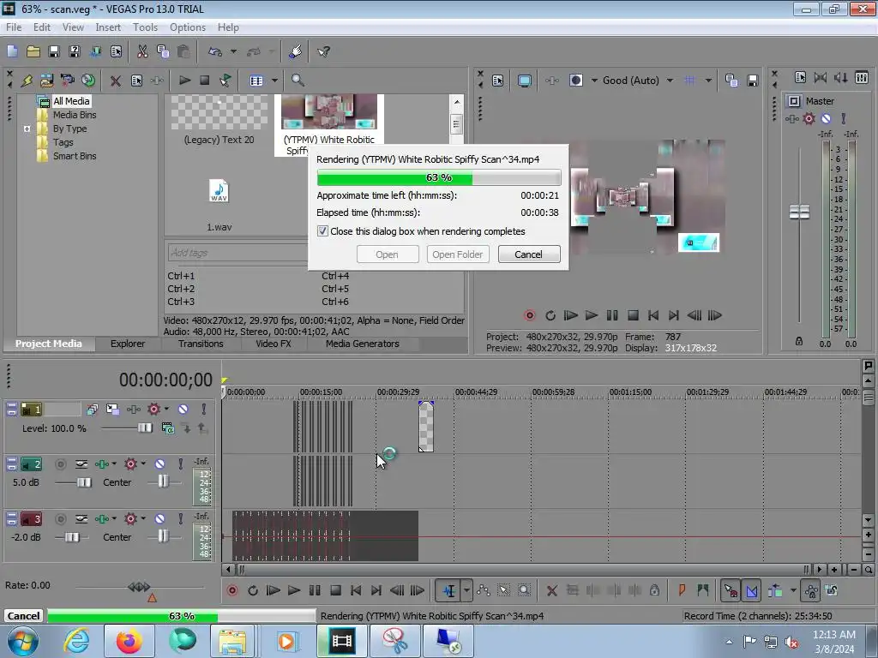Click the Master volume fader

tap(799, 212)
